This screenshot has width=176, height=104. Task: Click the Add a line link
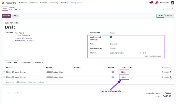[x=10, y=82]
